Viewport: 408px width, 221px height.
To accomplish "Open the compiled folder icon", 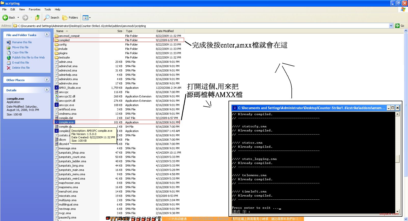I will point(57,40).
